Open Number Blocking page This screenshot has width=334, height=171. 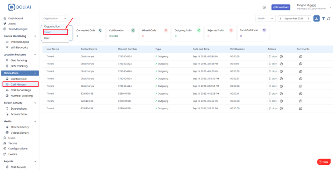click(21, 96)
